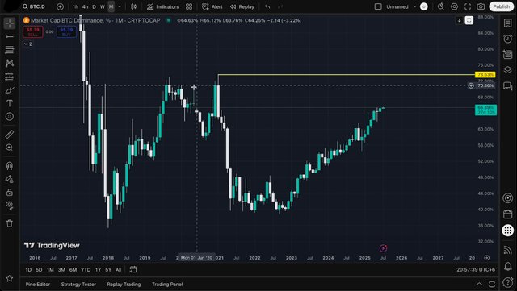Expand bottom panel with up chevron
517x291 pixels.
tap(479, 284)
